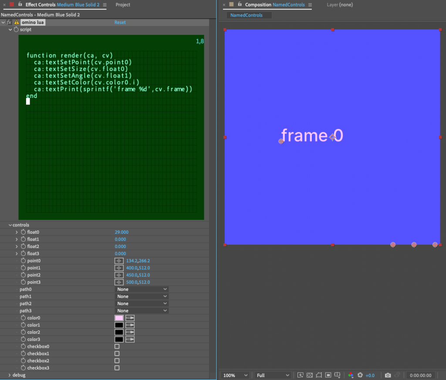This screenshot has width=446, height=380.
Task: Enable the float2 stopwatch
Action: (x=24, y=246)
